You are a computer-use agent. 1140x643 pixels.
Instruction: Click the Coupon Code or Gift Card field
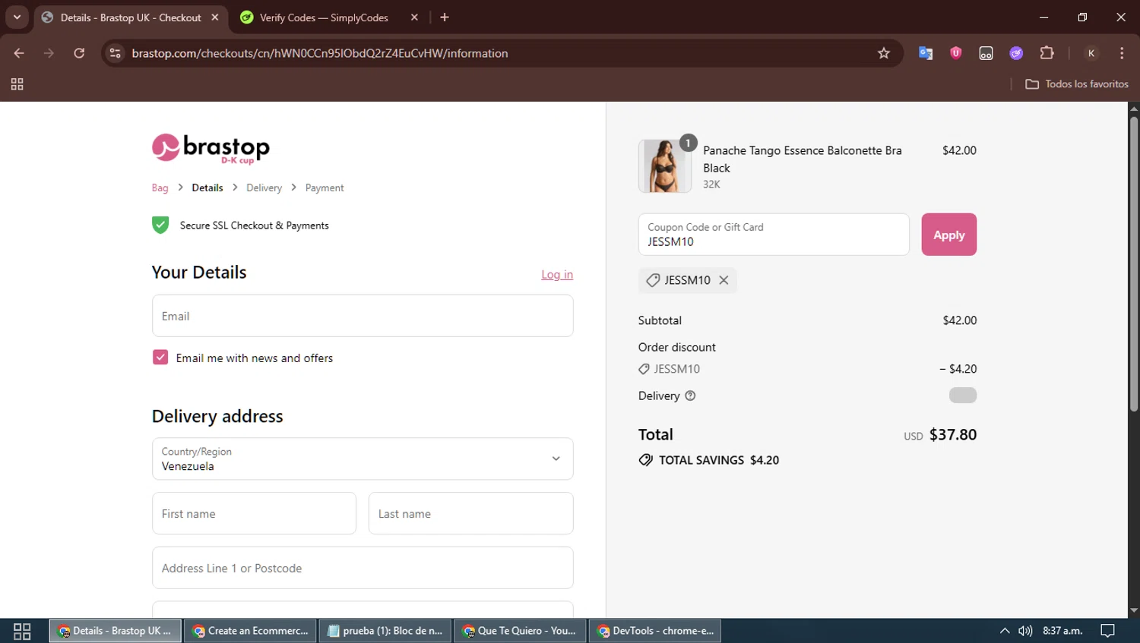[x=774, y=235]
